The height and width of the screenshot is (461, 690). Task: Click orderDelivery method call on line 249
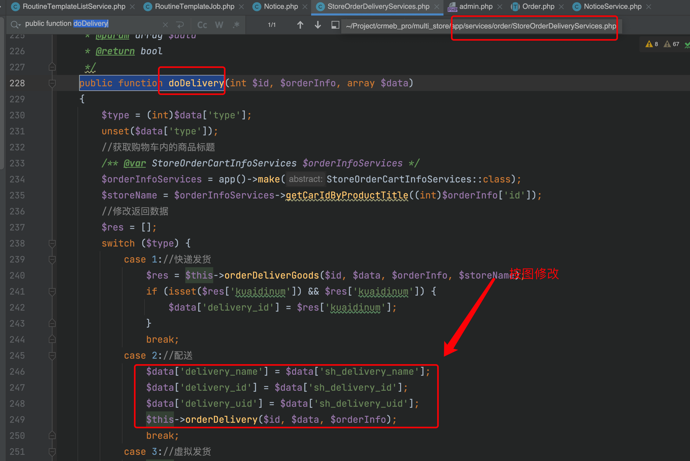pos(221,420)
